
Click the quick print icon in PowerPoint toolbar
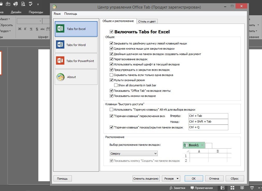point(16,4)
